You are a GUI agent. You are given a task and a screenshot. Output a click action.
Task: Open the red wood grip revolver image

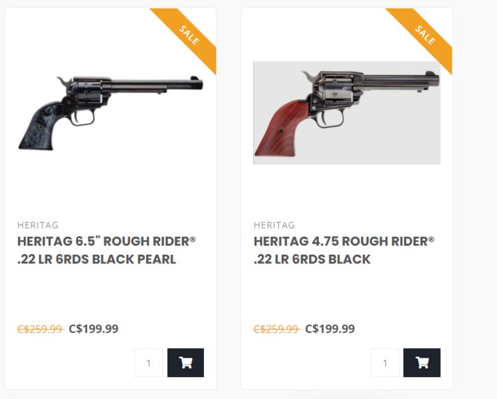click(346, 112)
